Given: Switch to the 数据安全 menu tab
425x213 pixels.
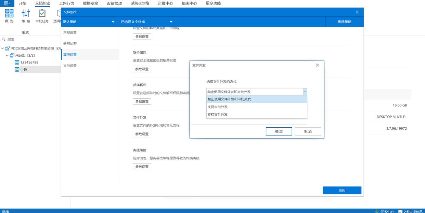Looking at the screenshot, I should point(90,3).
